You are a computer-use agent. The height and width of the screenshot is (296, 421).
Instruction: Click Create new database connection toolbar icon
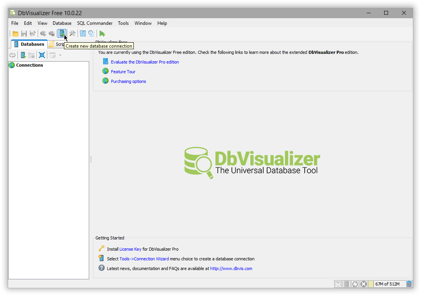pyautogui.click(x=62, y=34)
